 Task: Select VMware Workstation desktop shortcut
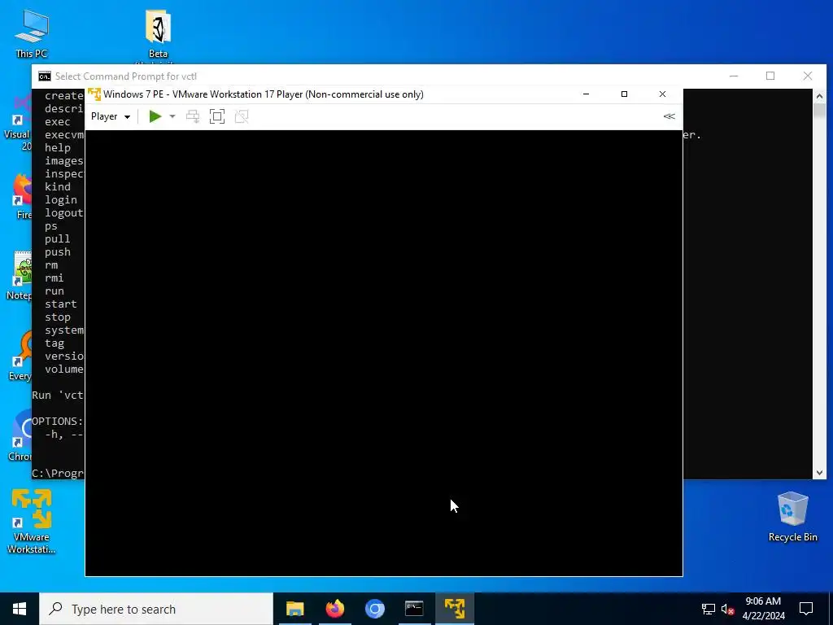pyautogui.click(x=32, y=522)
